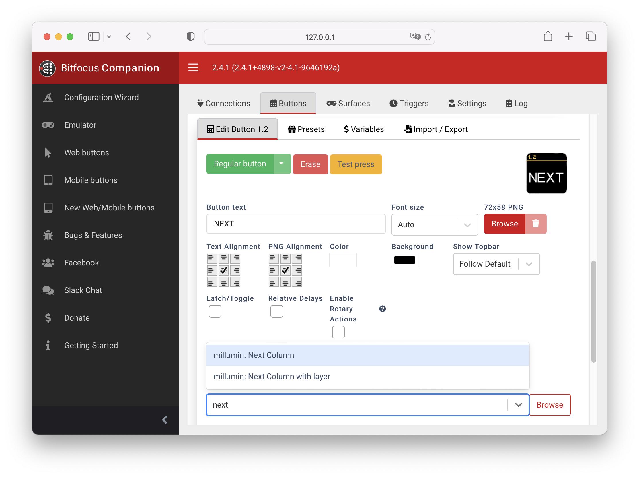Image resolution: width=639 pixels, height=477 pixels.
Task: Select top-left text alignment icon
Action: tap(212, 258)
